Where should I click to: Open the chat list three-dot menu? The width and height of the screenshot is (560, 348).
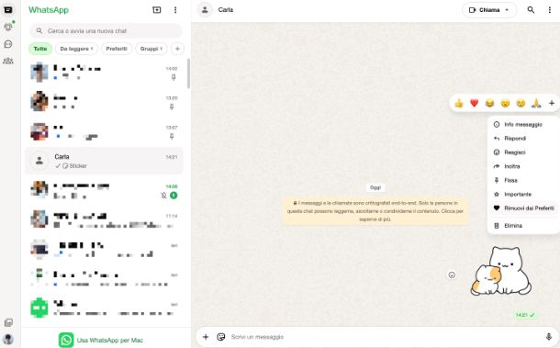175,10
